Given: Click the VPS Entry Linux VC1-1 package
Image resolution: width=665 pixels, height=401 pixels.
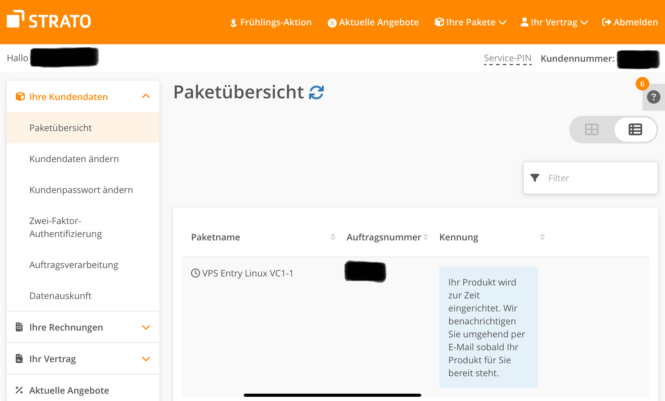Looking at the screenshot, I should tap(248, 273).
